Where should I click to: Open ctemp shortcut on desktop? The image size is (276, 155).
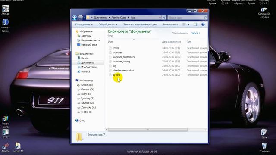coord(6,25)
